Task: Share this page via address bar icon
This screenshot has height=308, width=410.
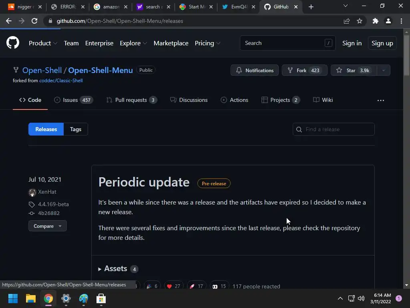Action: tap(347, 21)
